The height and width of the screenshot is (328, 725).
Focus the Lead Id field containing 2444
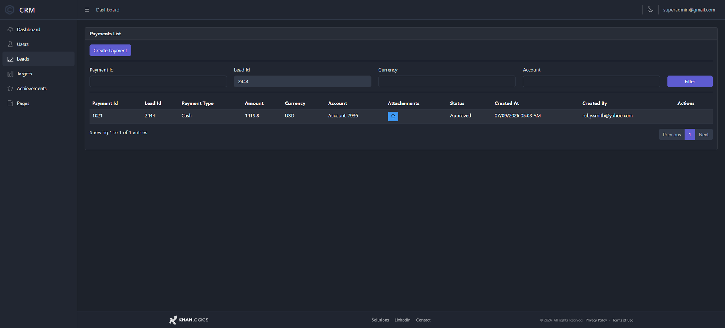click(x=302, y=81)
